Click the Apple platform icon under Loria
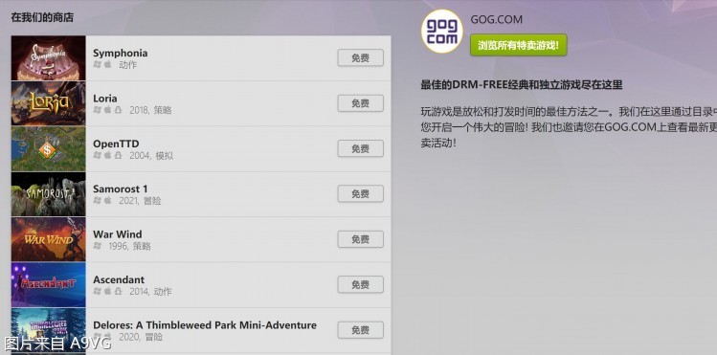Image resolution: width=717 pixels, height=355 pixels. pos(108,110)
